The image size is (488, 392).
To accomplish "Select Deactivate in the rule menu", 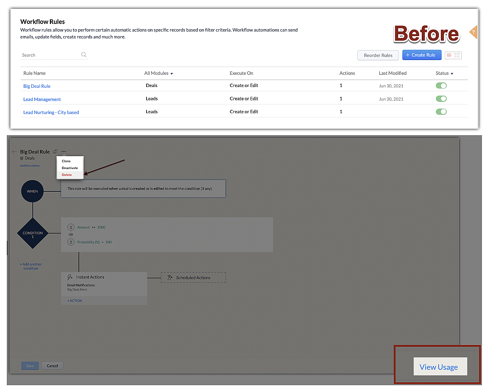I will click(70, 168).
